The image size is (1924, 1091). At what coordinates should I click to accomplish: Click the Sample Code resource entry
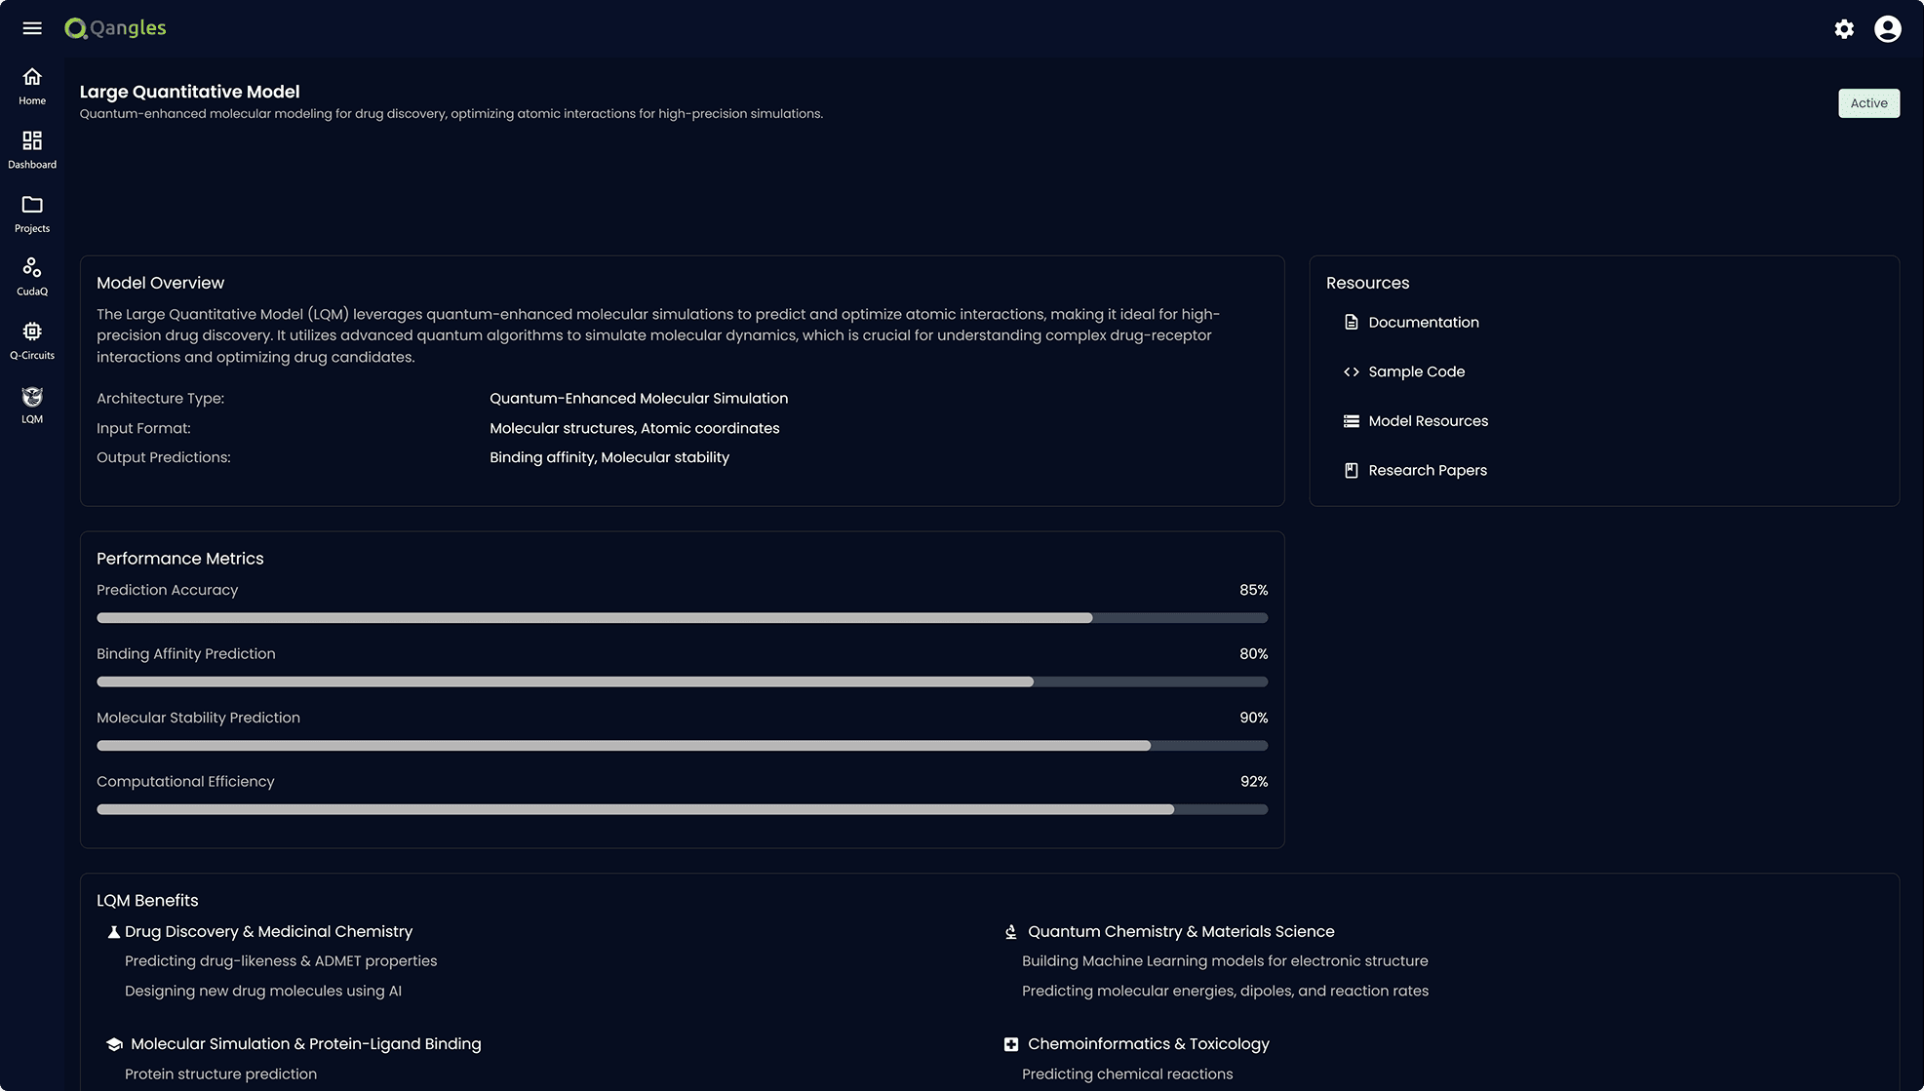[1416, 371]
